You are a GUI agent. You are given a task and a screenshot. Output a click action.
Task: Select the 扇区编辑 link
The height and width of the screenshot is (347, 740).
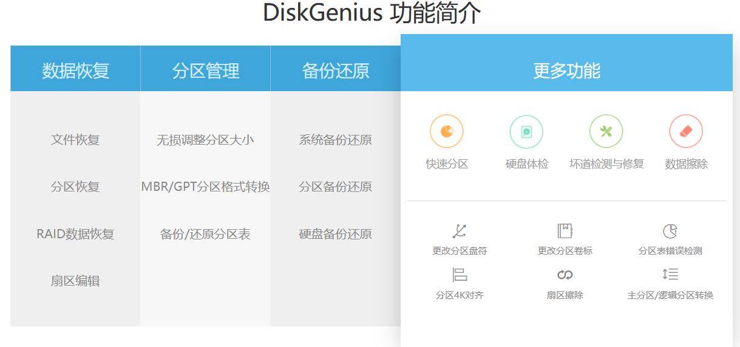[75, 281]
